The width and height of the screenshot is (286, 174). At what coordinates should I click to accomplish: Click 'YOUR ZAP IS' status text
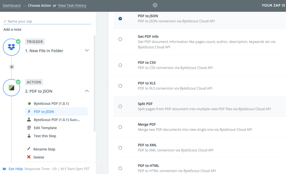click(x=273, y=6)
